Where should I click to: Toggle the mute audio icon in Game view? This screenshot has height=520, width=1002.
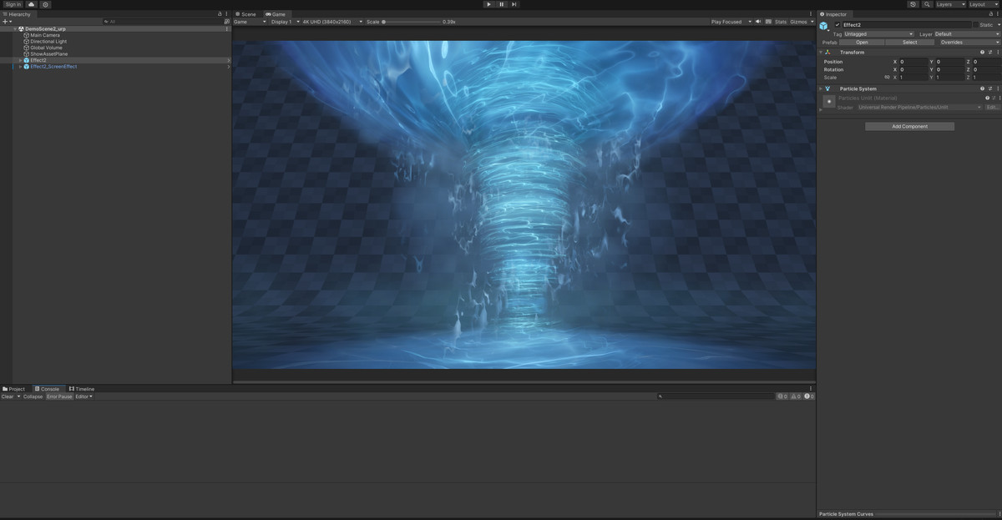tap(757, 22)
